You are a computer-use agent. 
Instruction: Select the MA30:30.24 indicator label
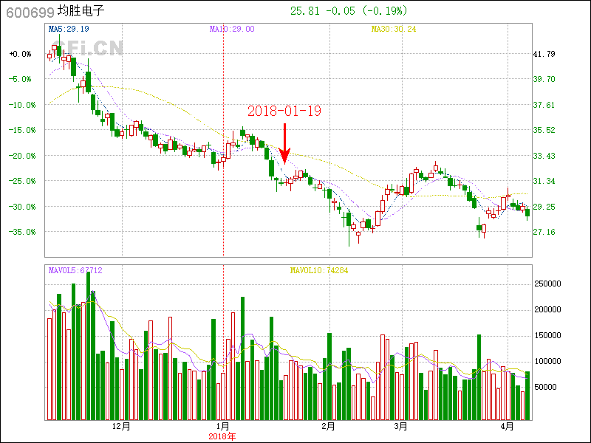(394, 29)
